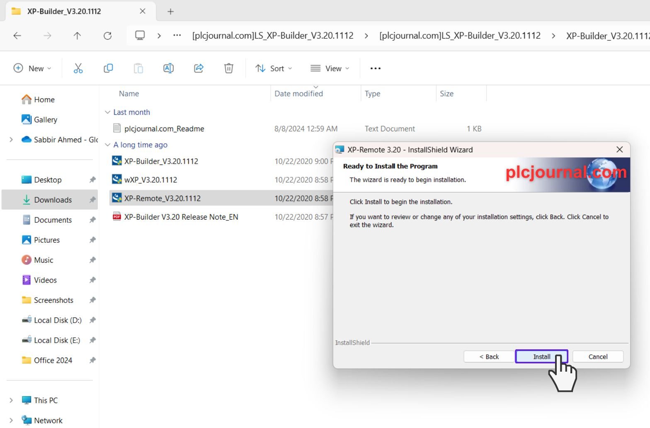Screen dimensions: 650x428
Task: Select the XP-Remote_V3.20.1112 installer icon
Action: click(x=117, y=198)
